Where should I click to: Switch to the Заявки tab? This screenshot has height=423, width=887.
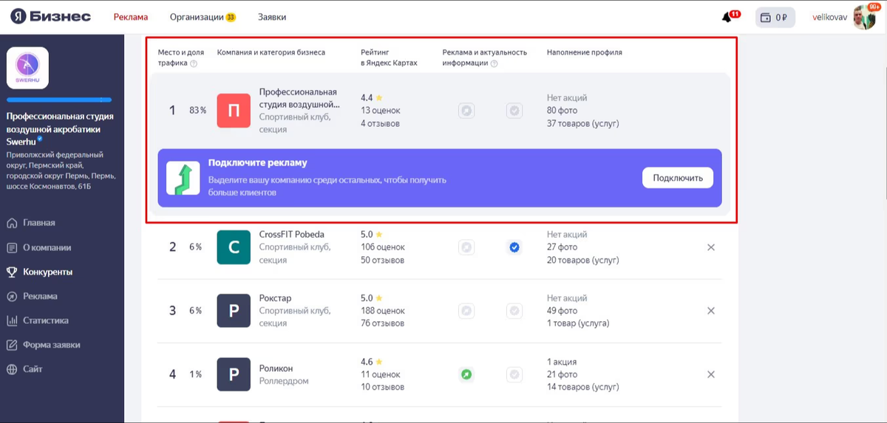[x=272, y=17]
